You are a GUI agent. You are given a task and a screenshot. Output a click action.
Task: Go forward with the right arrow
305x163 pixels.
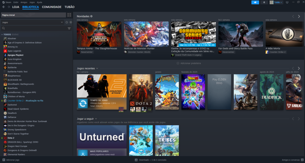click(x=9, y=7)
